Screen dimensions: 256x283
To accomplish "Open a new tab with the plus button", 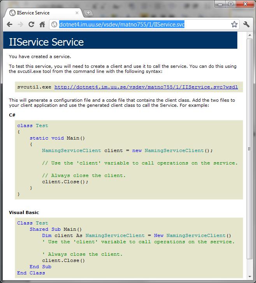I will pyautogui.click(x=88, y=13).
